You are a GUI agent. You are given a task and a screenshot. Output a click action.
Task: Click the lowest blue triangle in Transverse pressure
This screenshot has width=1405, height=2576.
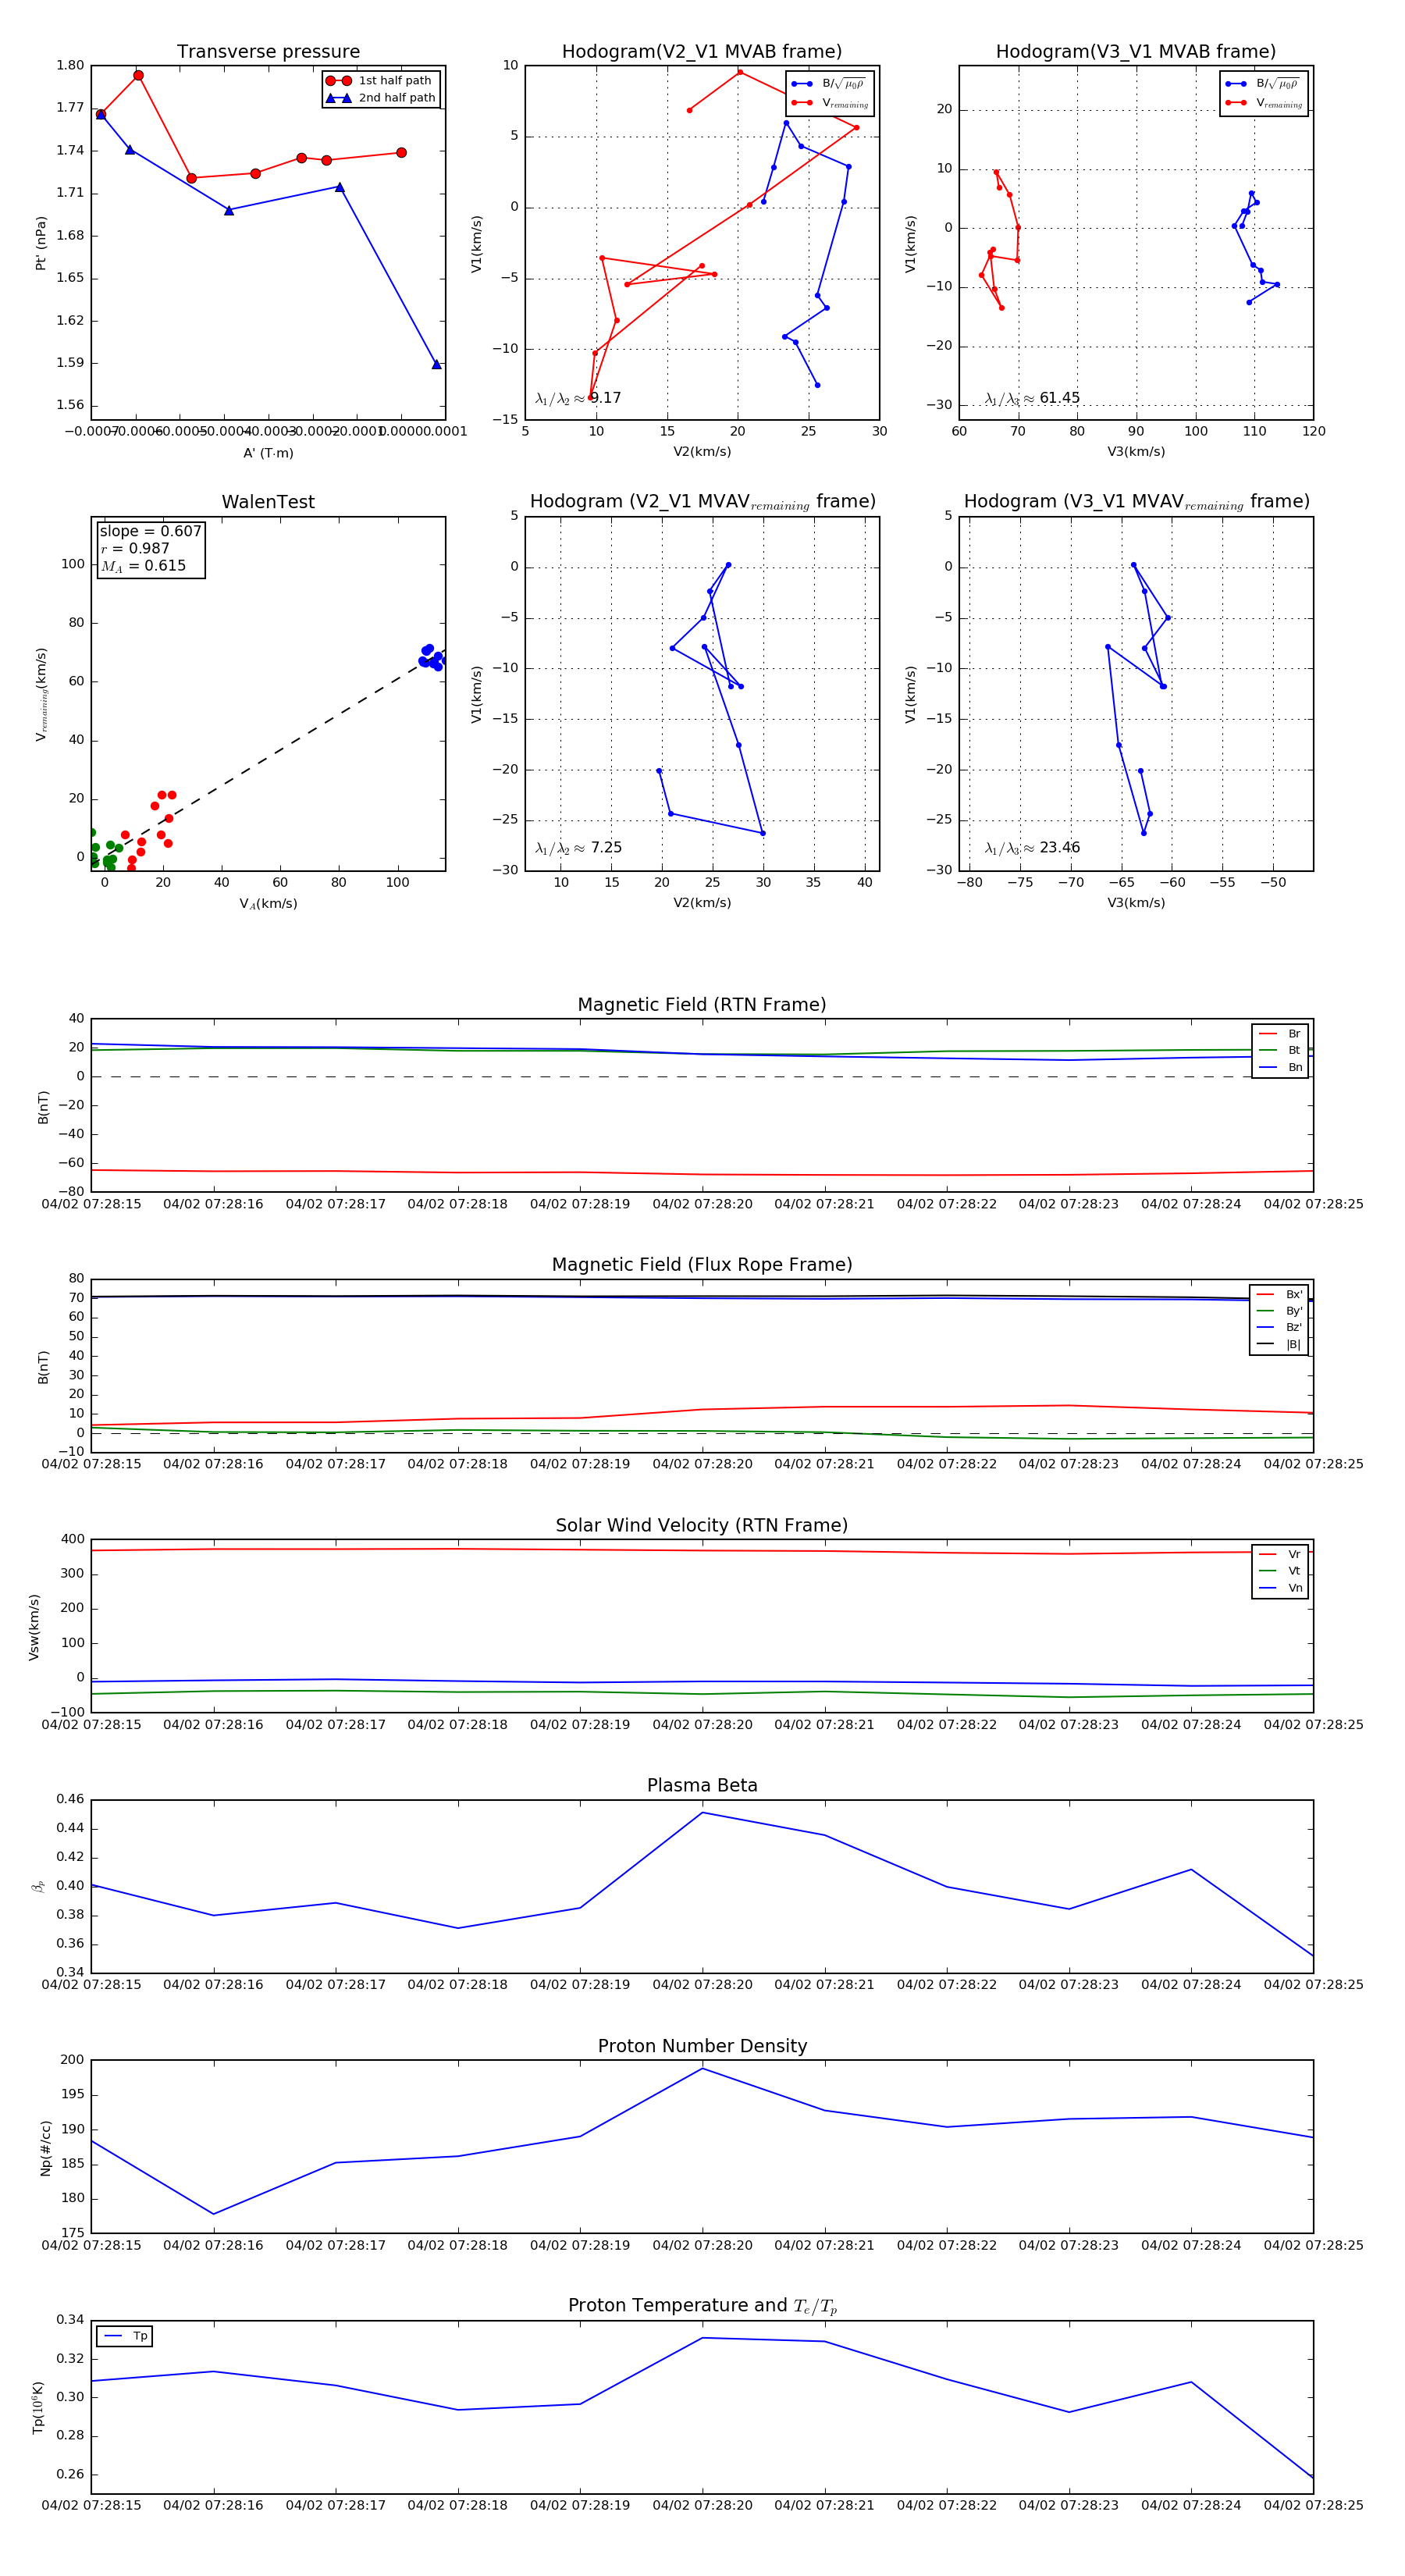[436, 364]
